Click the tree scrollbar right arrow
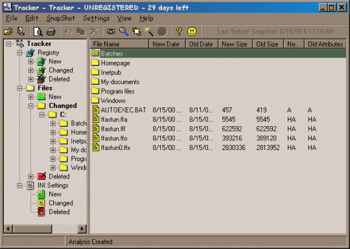The width and height of the screenshot is (350, 249). point(82,229)
